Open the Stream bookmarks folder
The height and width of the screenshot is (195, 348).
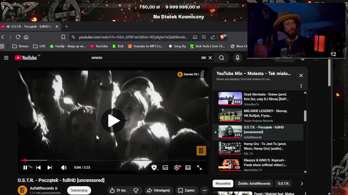[20, 46]
